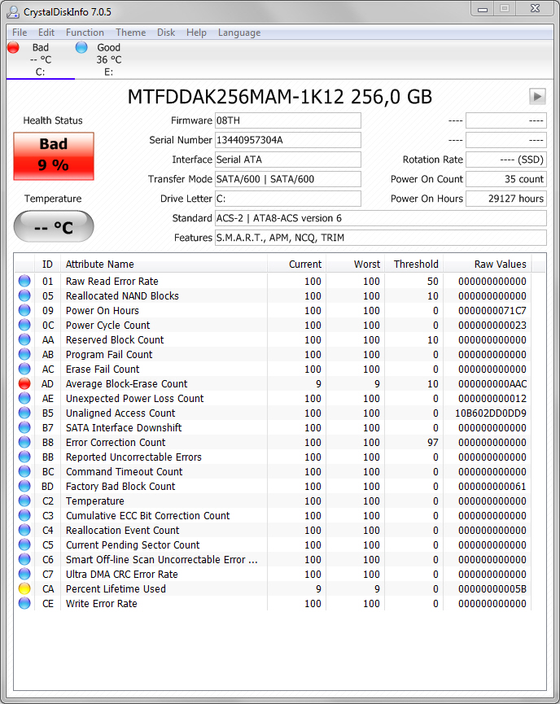
Task: Click the Raw Values column header
Action: click(488, 264)
